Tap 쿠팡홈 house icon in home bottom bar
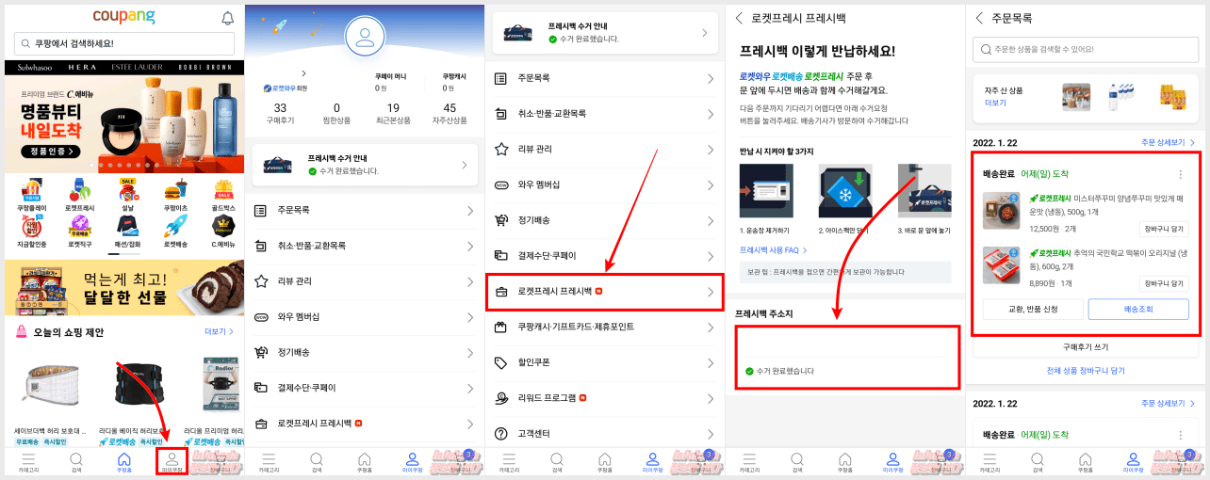The height and width of the screenshot is (480, 1210). (123, 462)
